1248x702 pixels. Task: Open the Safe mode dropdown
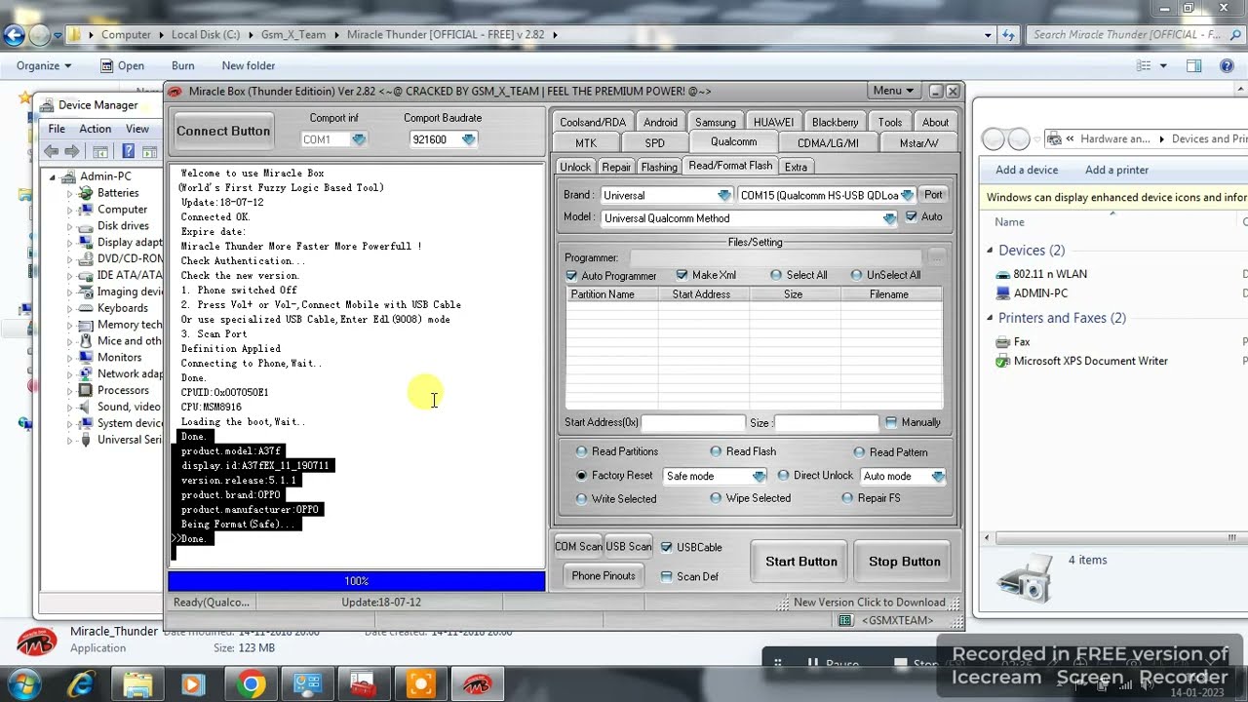tap(759, 476)
